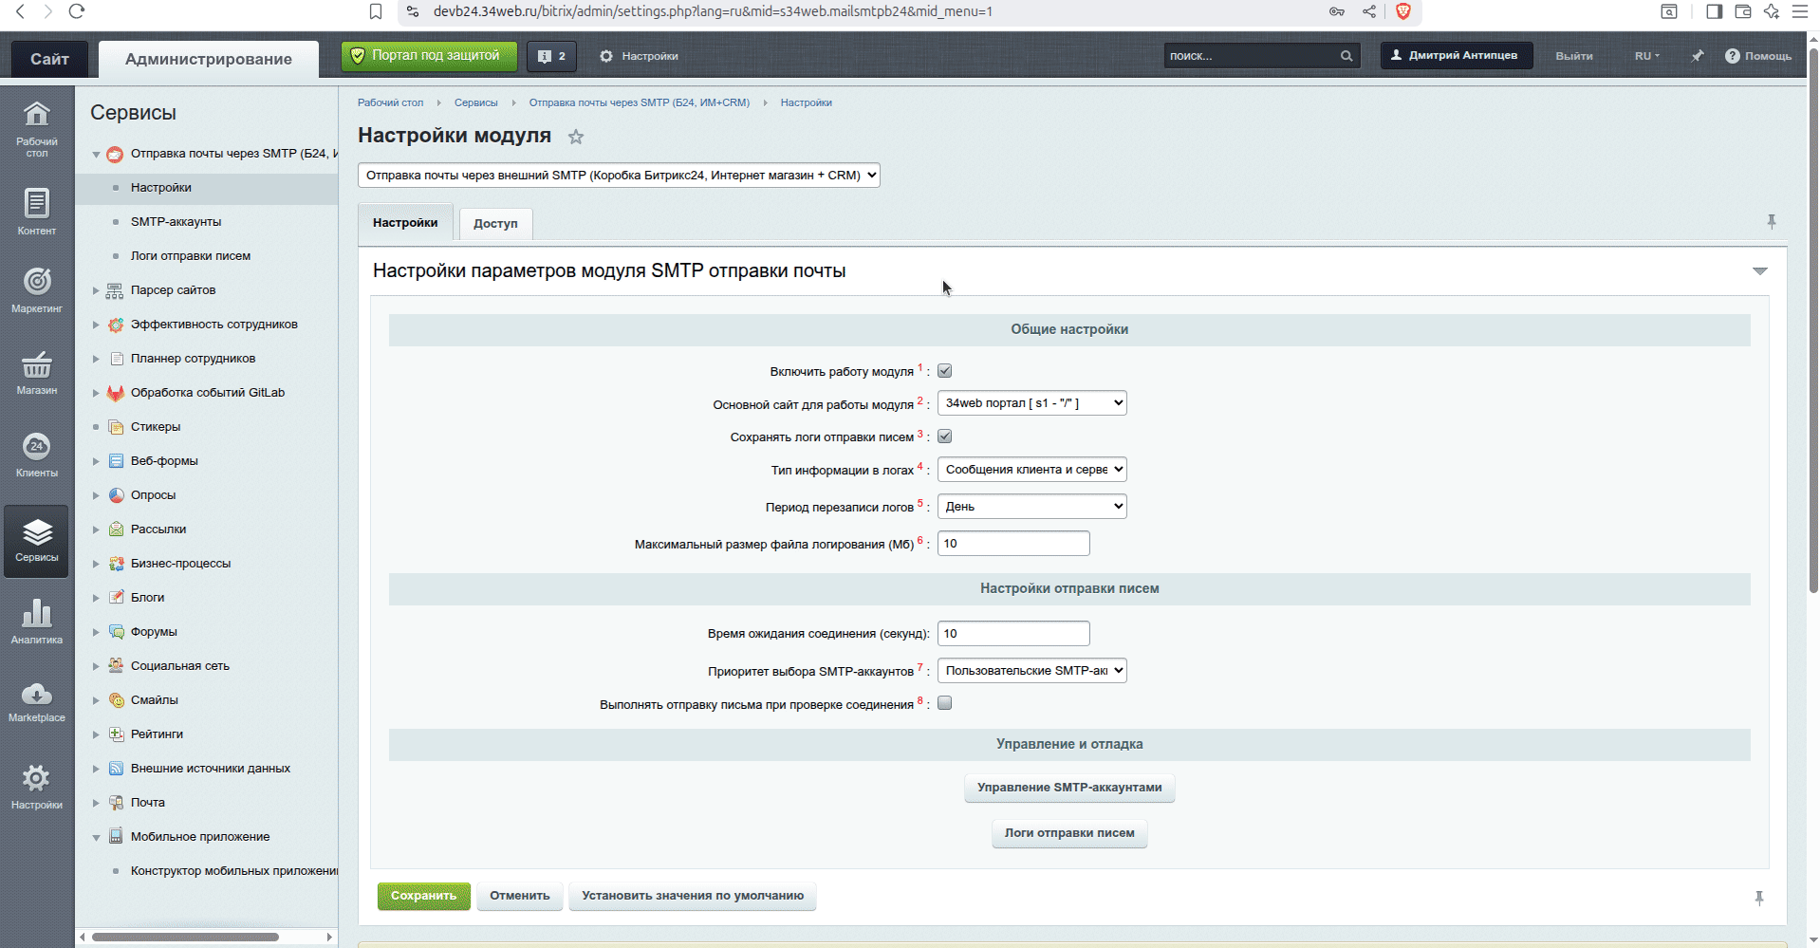1820x948 pixels.
Task: Expand the Парсер сайтов tree node
Action: click(96, 290)
